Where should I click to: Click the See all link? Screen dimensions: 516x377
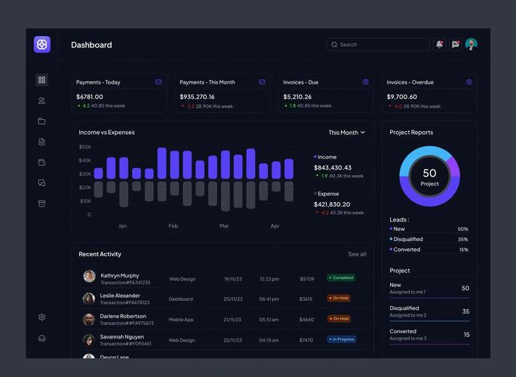pyautogui.click(x=357, y=254)
